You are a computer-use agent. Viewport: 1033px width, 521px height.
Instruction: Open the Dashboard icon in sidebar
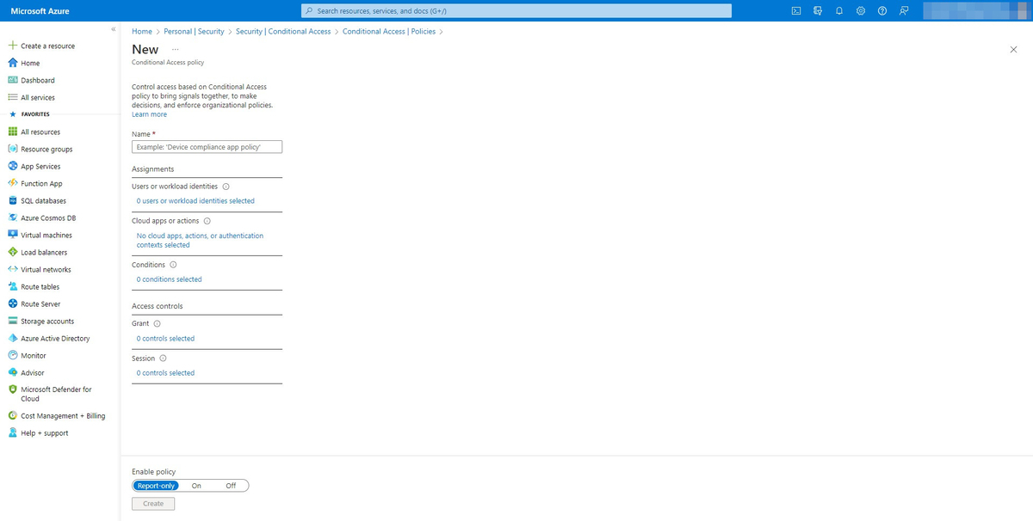[x=13, y=80]
